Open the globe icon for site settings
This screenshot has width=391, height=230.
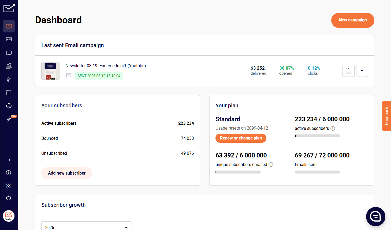[x=9, y=106]
